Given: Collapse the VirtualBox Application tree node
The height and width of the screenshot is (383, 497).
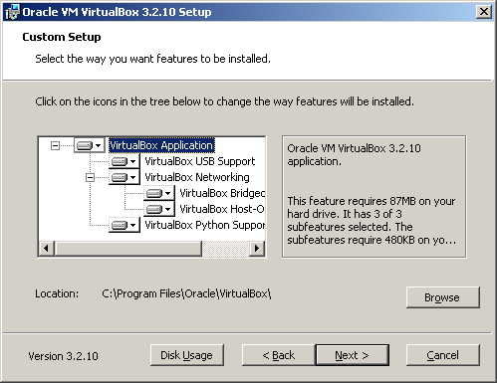Looking at the screenshot, I should [55, 145].
